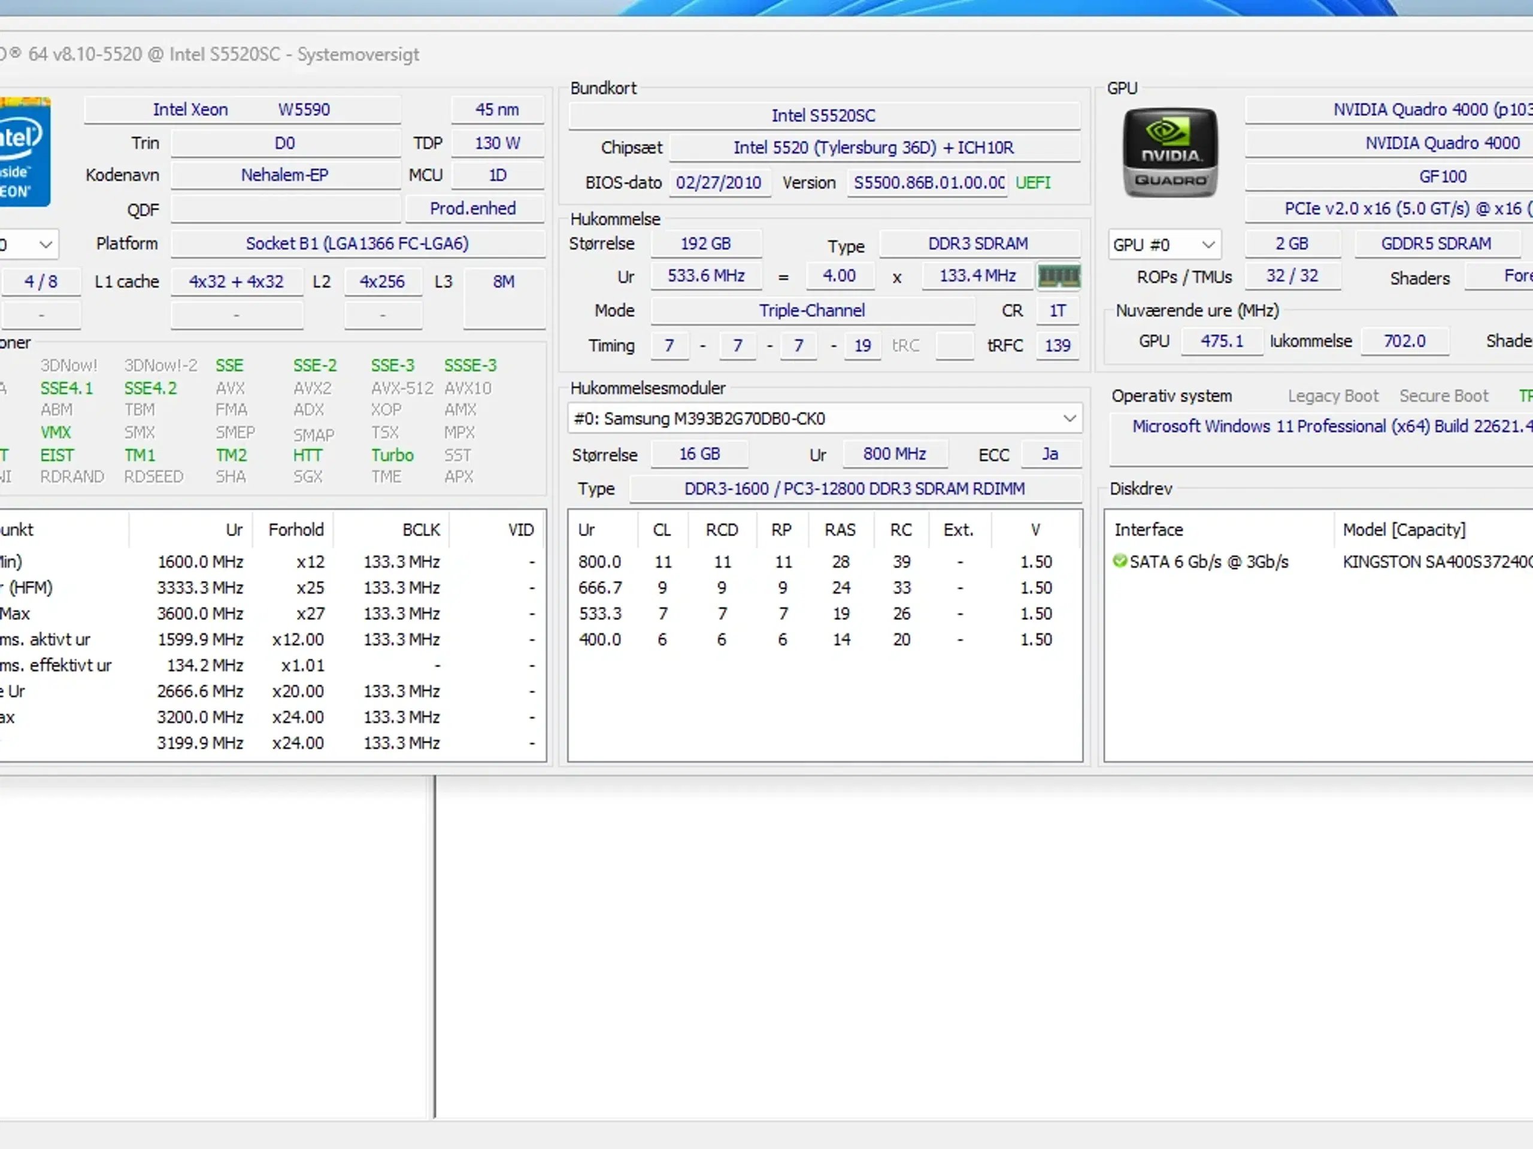Select the 666.7 MHz timing row
This screenshot has width=1533, height=1149.
(825, 588)
